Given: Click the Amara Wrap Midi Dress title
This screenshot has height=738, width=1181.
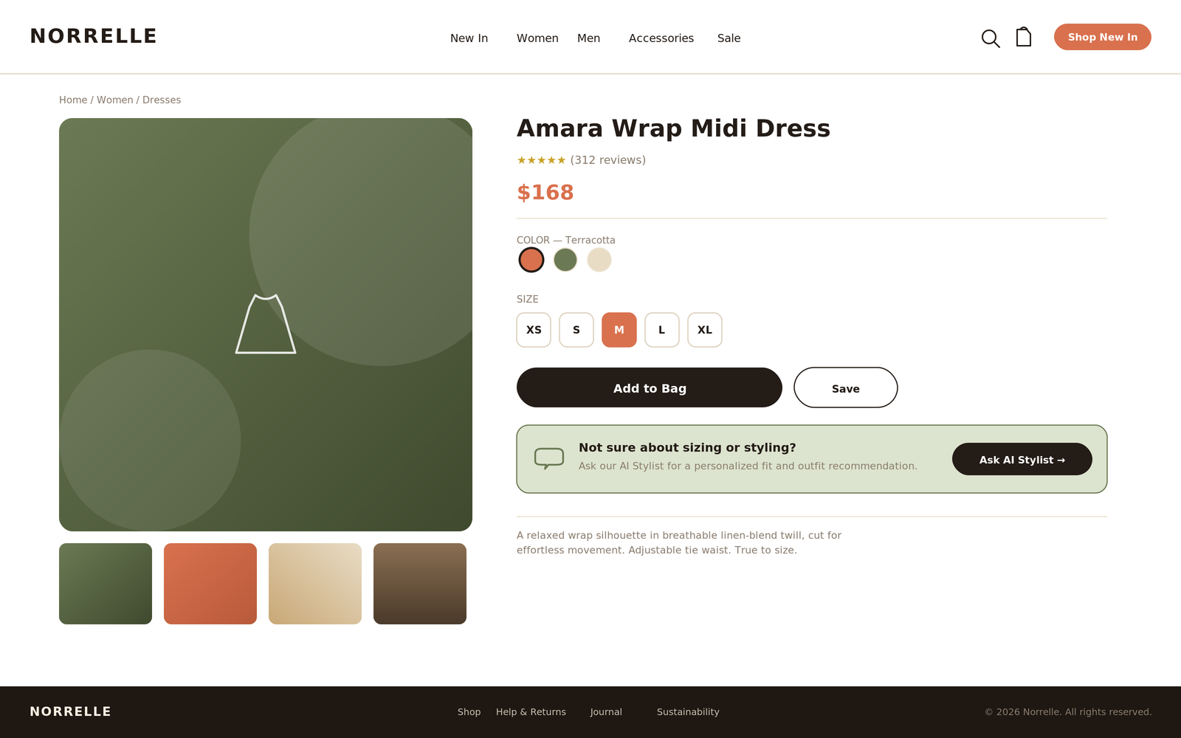Looking at the screenshot, I should tap(674, 128).
